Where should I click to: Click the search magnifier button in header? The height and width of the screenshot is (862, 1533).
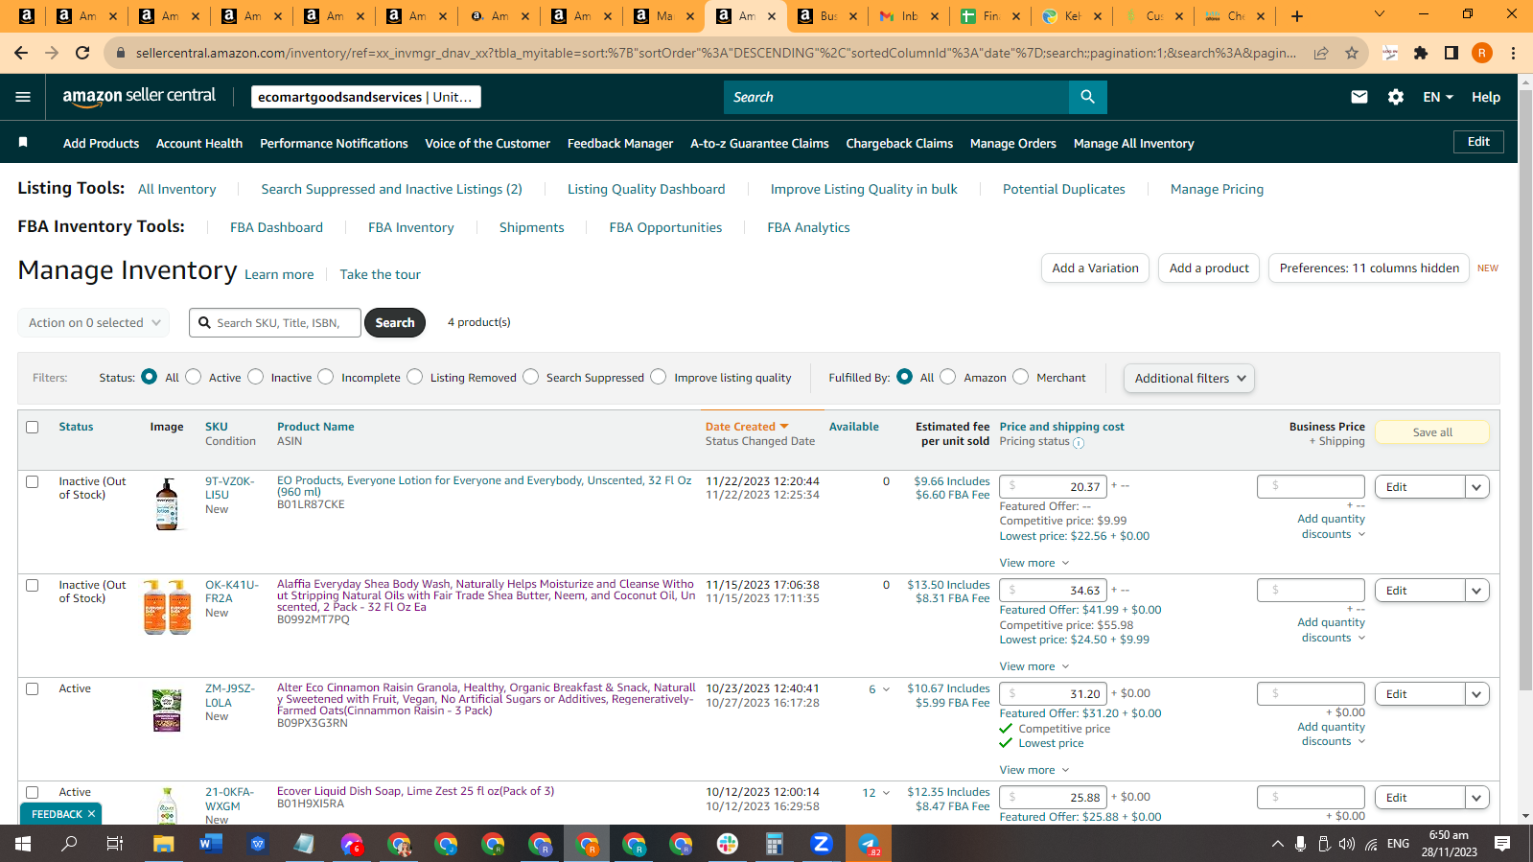click(x=1087, y=97)
